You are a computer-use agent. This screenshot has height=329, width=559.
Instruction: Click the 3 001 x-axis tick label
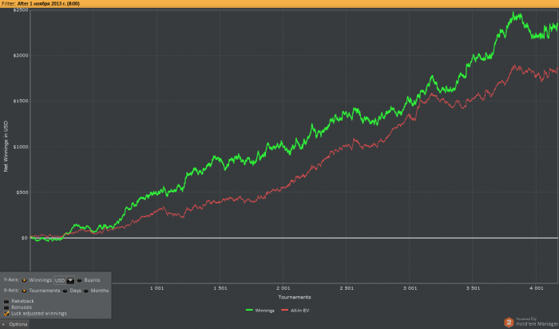(410, 288)
